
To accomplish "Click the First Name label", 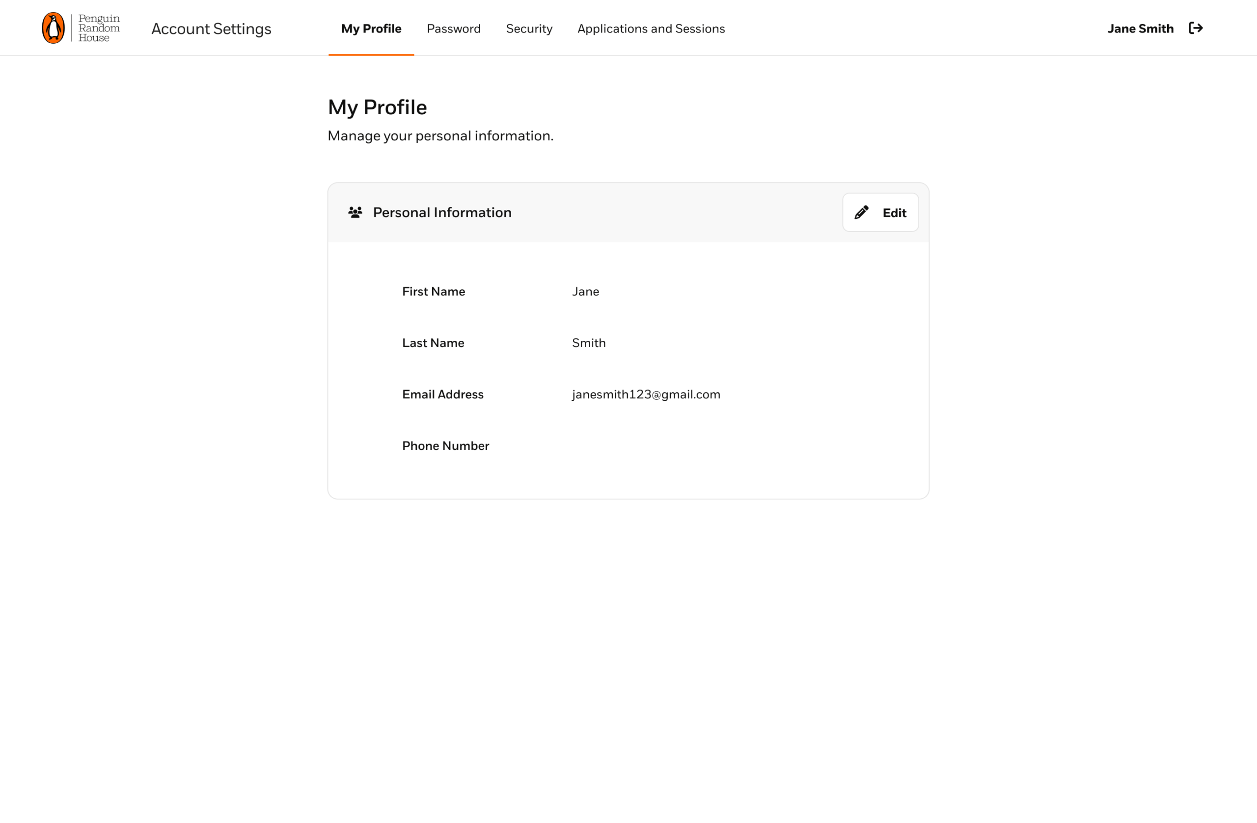I will pos(433,292).
